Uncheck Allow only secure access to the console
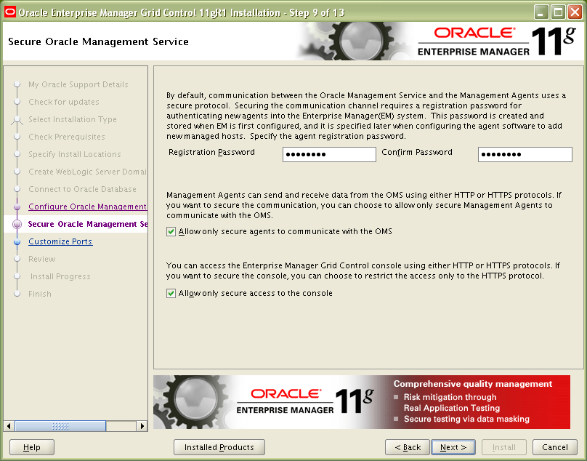 tap(171, 293)
